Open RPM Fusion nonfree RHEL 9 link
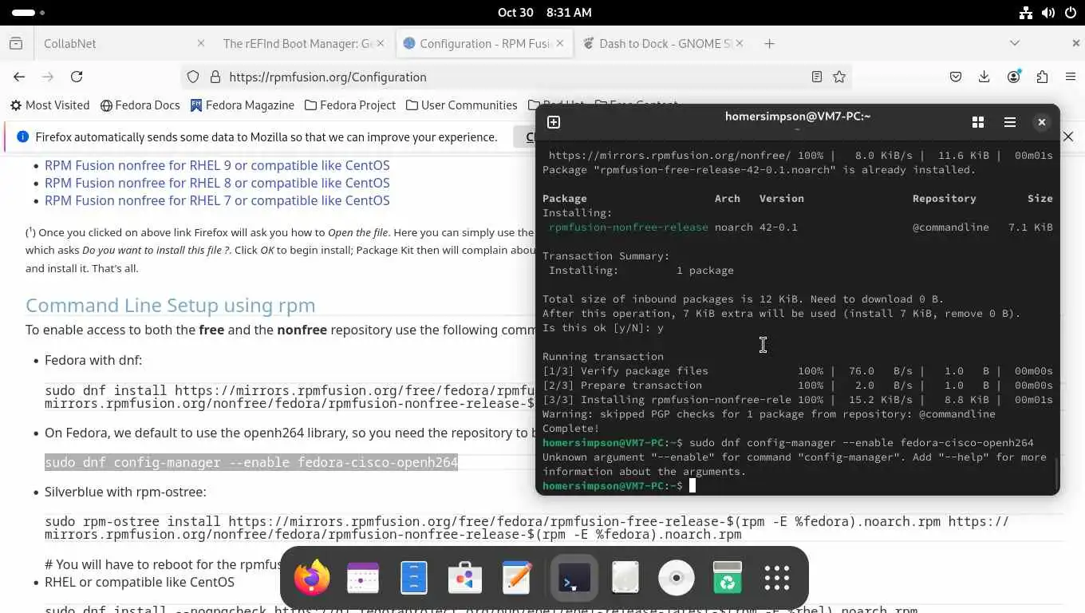 [x=217, y=165]
